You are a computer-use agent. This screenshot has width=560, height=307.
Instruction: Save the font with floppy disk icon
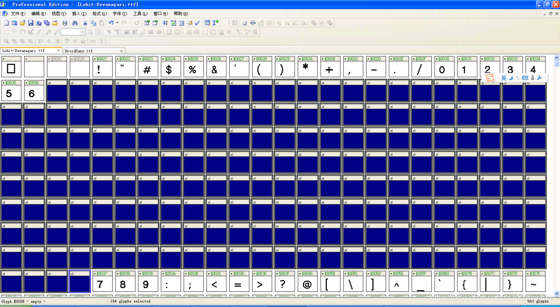coord(31,23)
